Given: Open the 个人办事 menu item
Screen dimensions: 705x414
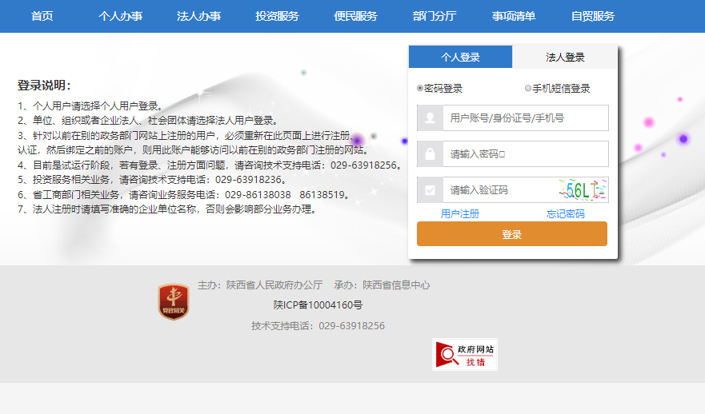Looking at the screenshot, I should (x=120, y=16).
